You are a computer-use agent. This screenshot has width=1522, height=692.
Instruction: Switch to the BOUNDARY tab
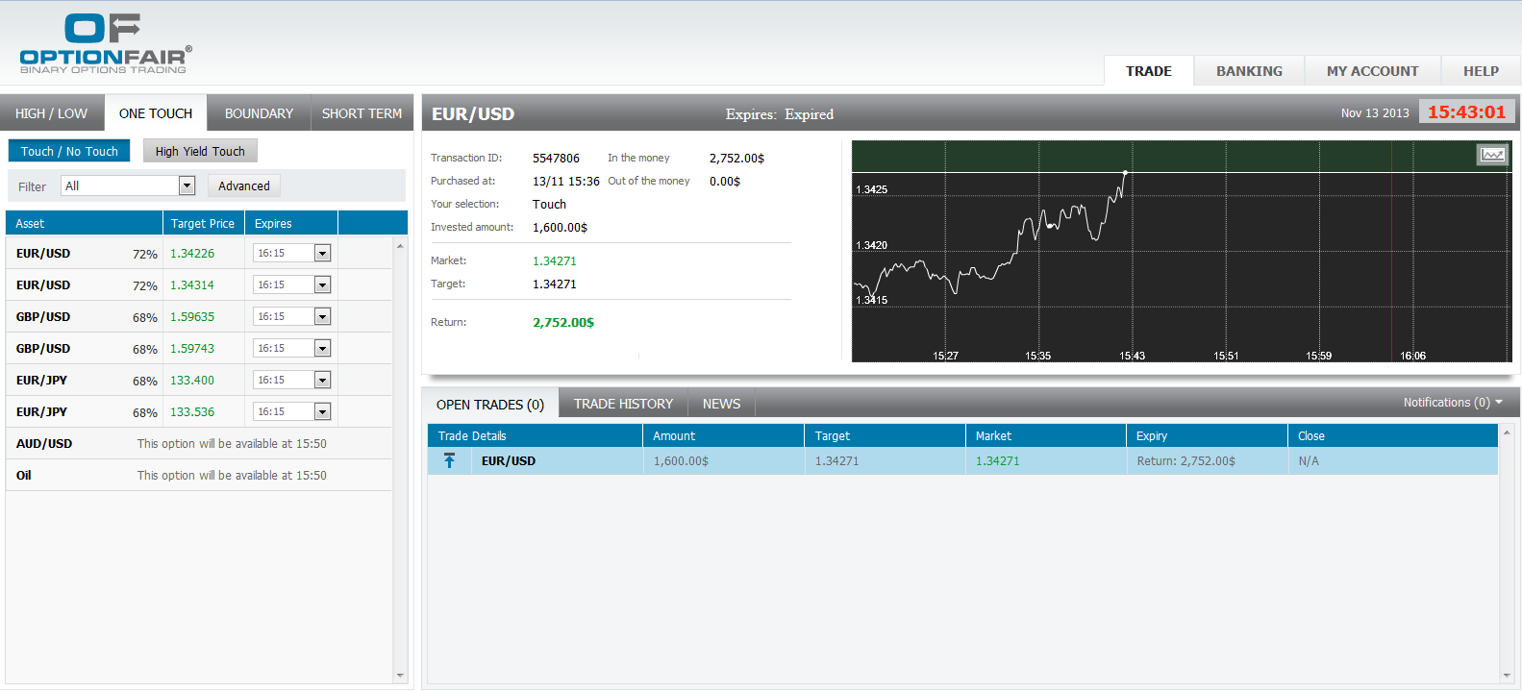pos(259,113)
